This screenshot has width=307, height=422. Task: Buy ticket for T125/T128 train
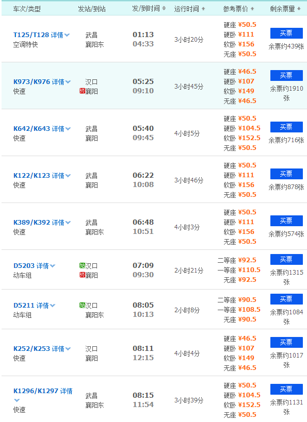286,33
